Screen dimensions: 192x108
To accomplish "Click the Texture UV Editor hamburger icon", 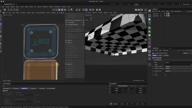I will tap(4, 13).
